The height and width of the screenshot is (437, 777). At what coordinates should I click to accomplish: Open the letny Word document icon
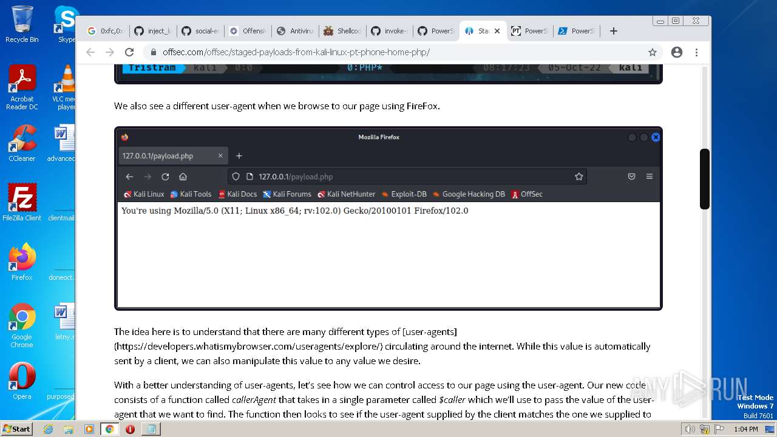pos(64,322)
